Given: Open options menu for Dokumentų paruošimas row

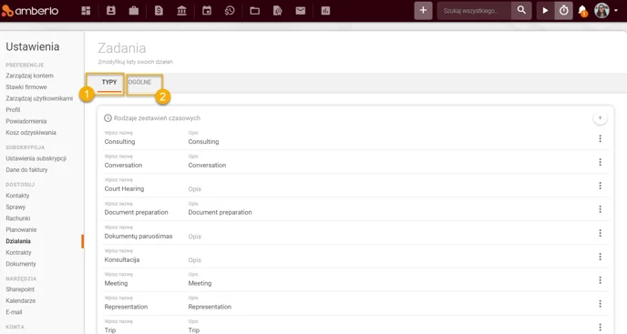Looking at the screenshot, I should coord(600,233).
